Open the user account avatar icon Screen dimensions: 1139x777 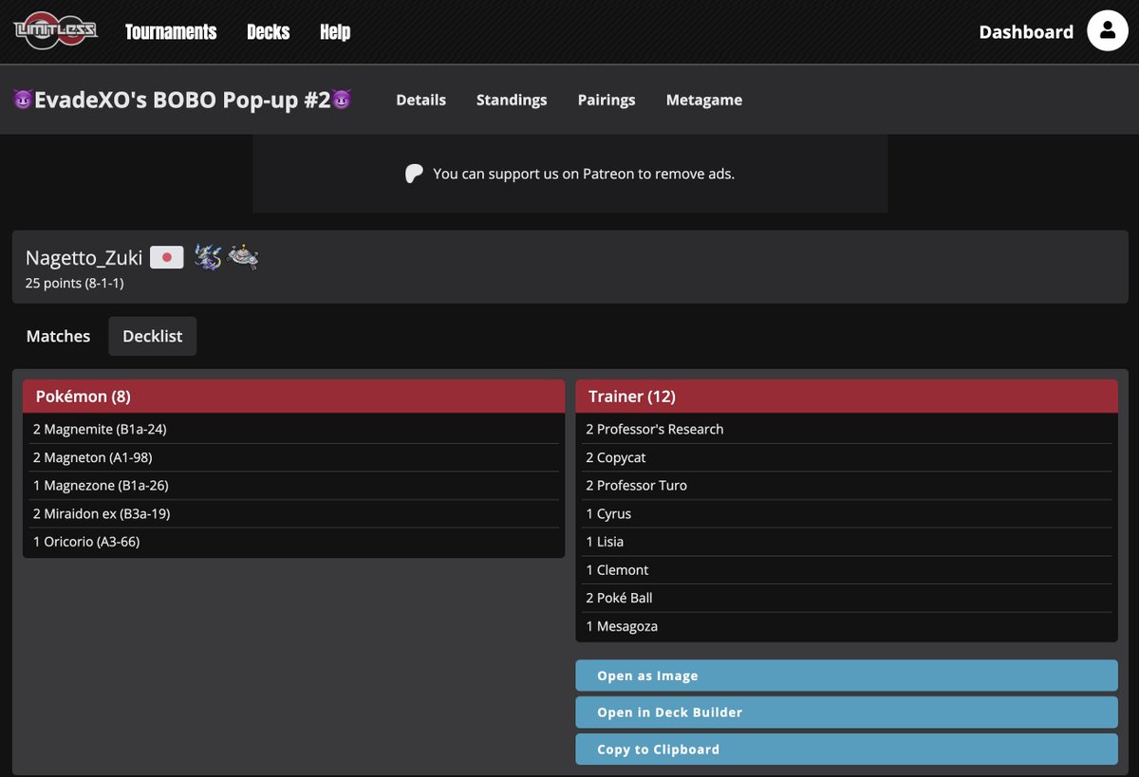pos(1107,31)
